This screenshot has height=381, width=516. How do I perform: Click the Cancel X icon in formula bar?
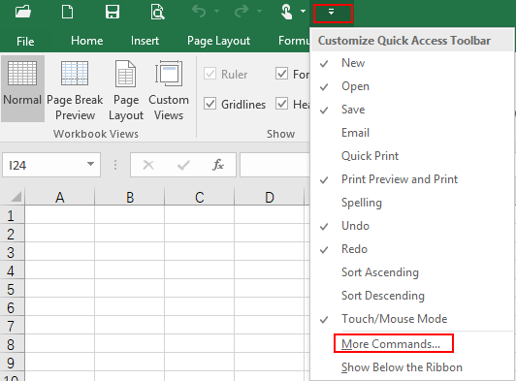point(148,165)
